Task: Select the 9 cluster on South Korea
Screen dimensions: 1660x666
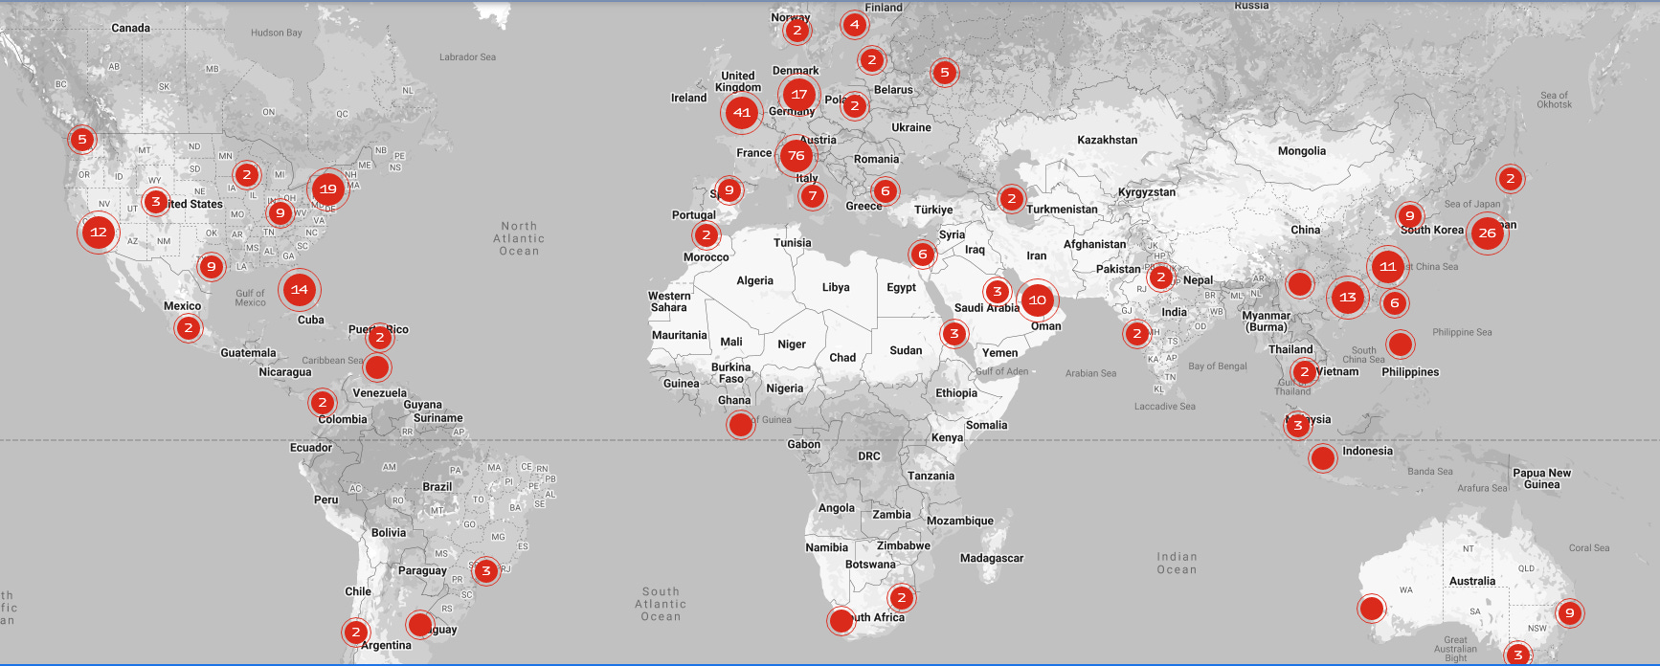Action: (1409, 215)
